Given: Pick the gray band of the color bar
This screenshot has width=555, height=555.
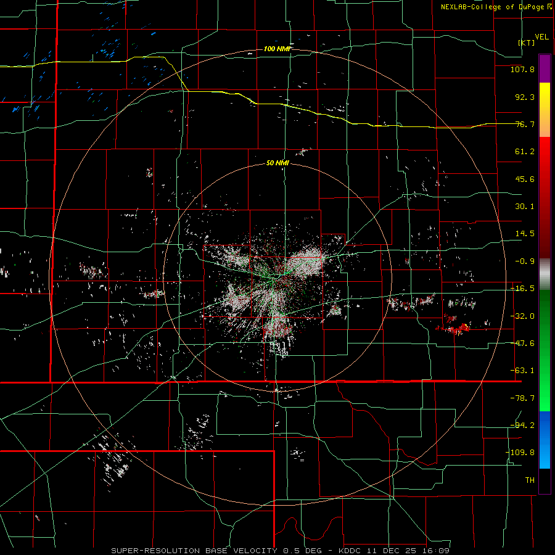Looking at the screenshot, I should (x=545, y=274).
